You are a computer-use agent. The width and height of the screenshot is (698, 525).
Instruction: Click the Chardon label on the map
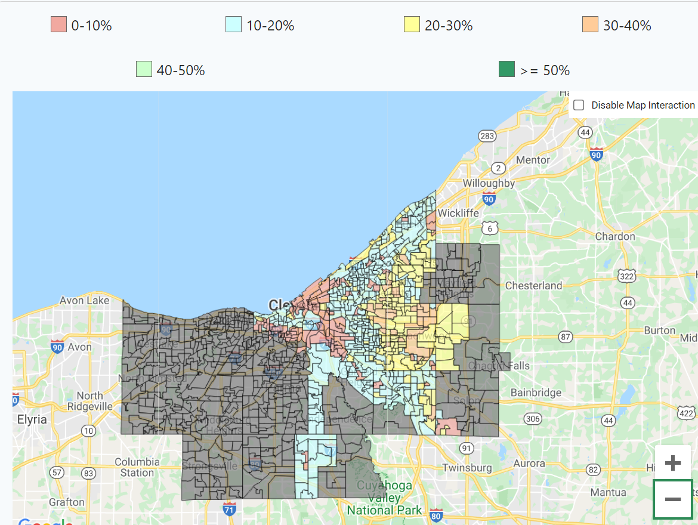coord(615,236)
